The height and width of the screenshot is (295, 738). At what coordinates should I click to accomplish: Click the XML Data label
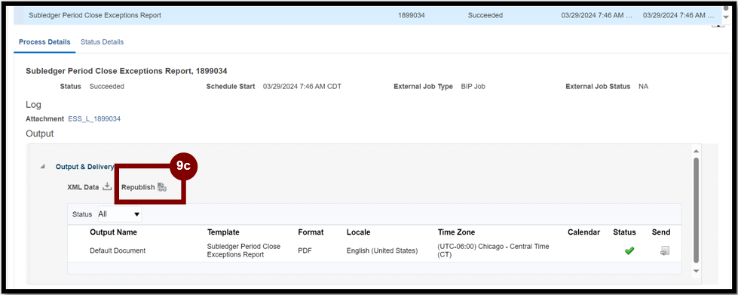[84, 187]
